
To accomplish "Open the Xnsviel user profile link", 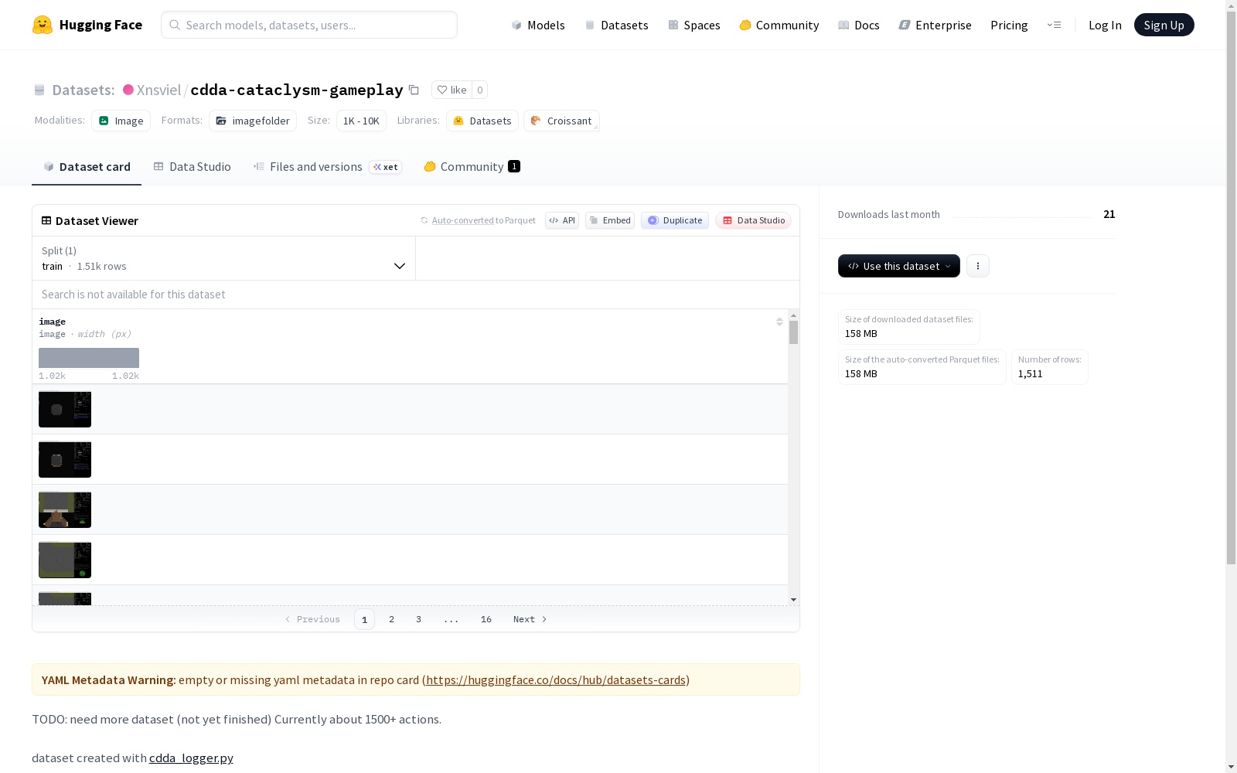I will [158, 90].
